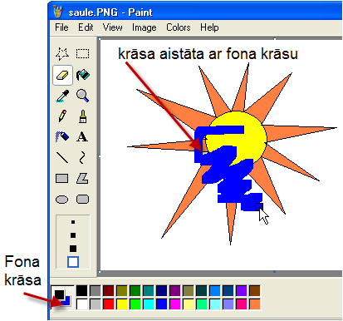
Task: Open the Image menu
Action: coord(145,27)
